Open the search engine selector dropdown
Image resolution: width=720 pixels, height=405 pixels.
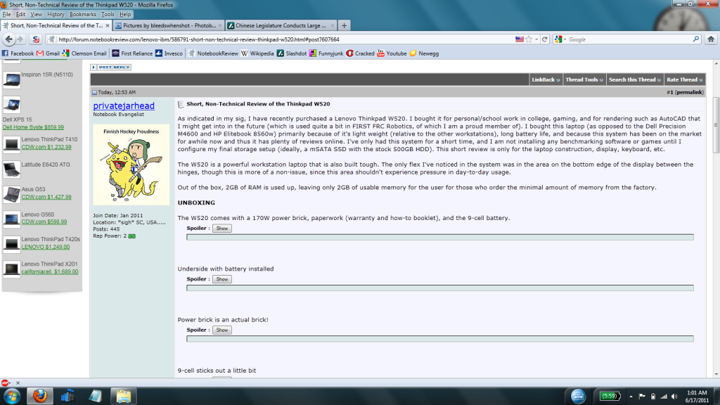560,39
